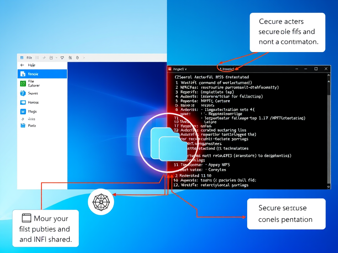Close the terminal window
Viewport: 338px width, 253px height.
326,69
